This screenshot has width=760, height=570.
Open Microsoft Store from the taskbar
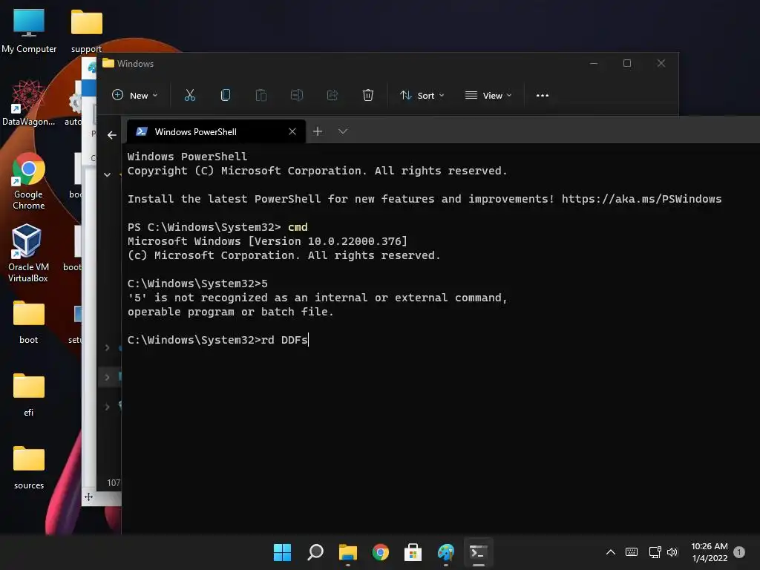[413, 552]
